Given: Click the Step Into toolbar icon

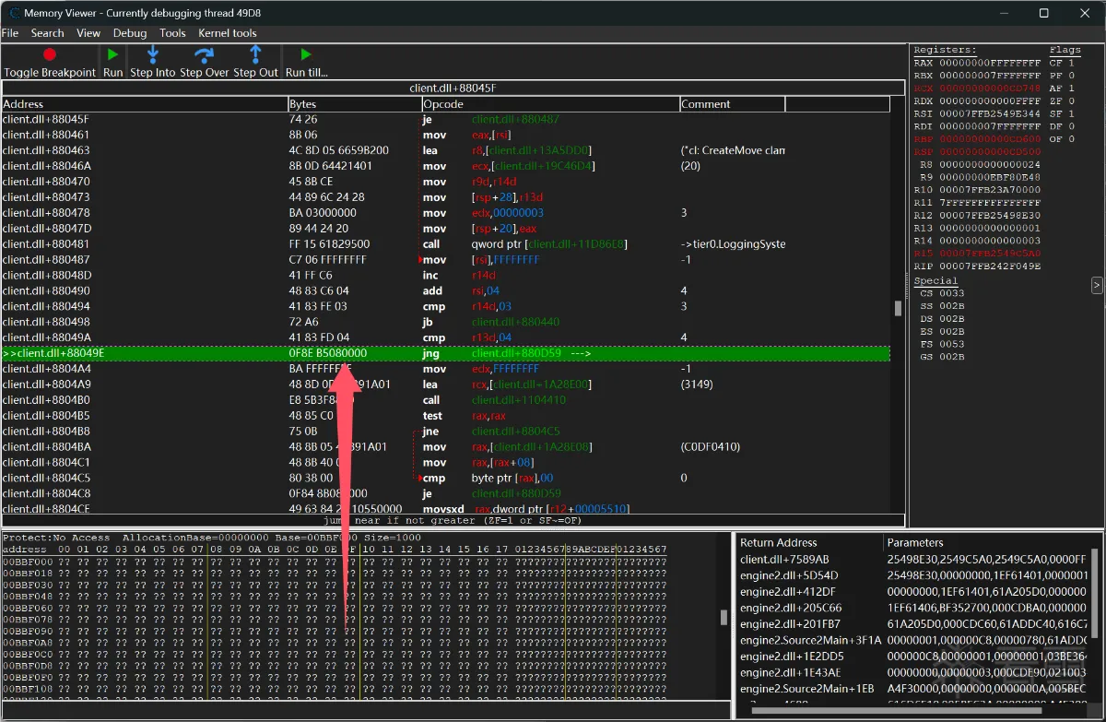Looking at the screenshot, I should point(152,55).
